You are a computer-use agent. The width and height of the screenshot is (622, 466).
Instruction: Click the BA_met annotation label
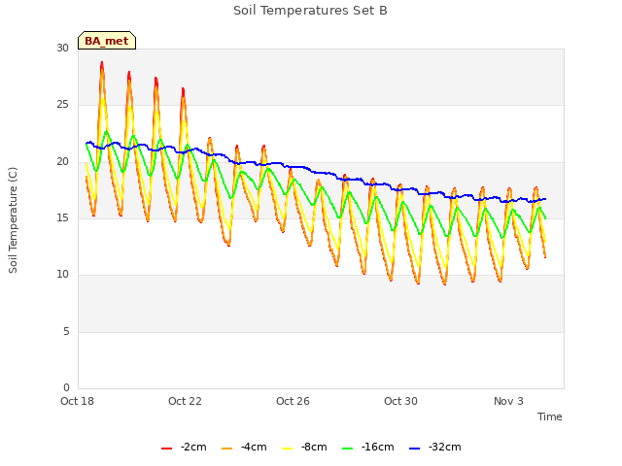[x=107, y=41]
